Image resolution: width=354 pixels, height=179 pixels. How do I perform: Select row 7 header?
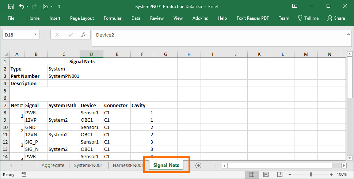pyautogui.click(x=5, y=106)
